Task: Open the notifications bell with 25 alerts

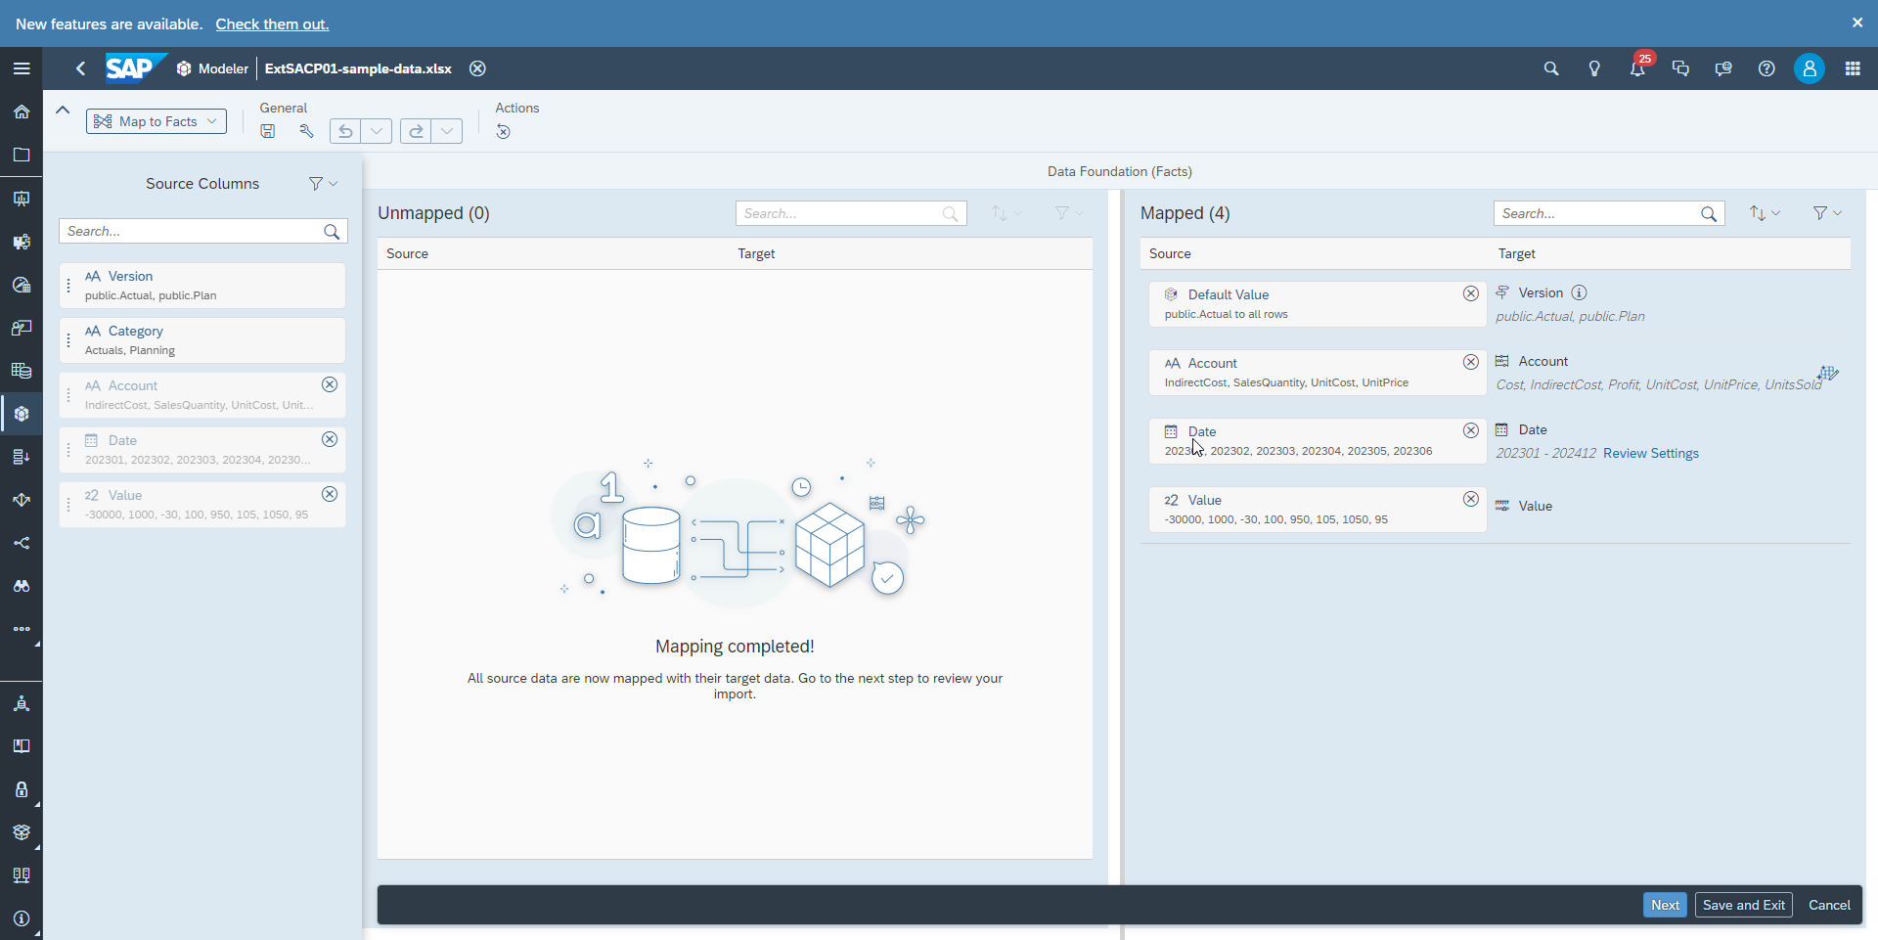Action: coord(1637,68)
